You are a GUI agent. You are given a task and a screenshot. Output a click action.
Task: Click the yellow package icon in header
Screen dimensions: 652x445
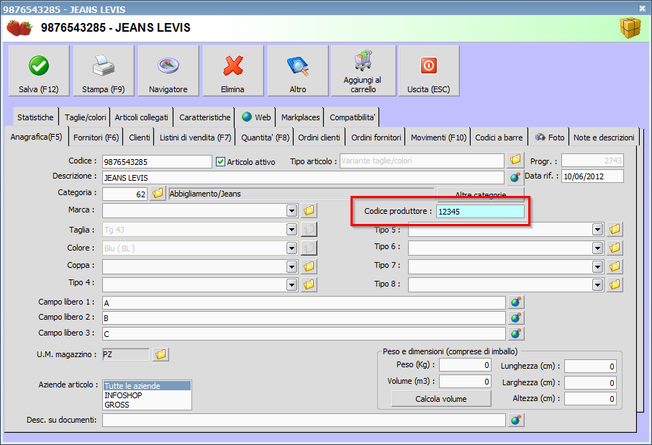630,28
